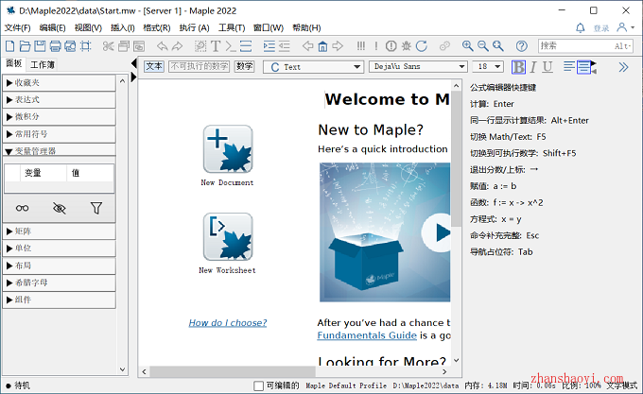The width and height of the screenshot is (643, 394).
Task: Open the font size 18 dropdown
Action: click(488, 67)
